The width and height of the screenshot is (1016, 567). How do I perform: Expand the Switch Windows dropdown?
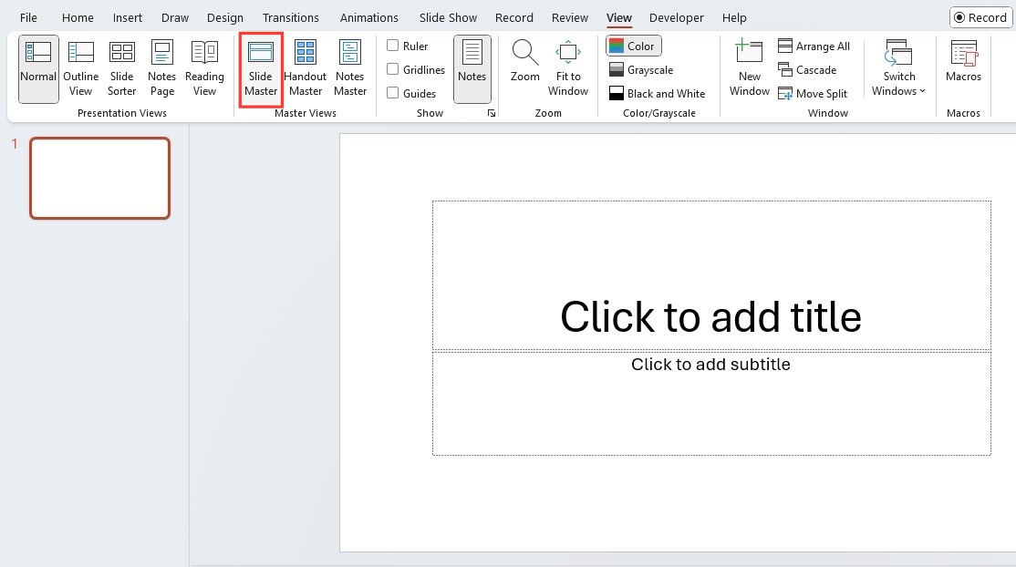click(x=898, y=68)
